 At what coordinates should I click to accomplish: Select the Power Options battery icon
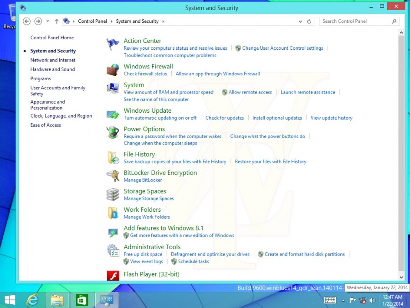pos(113,132)
